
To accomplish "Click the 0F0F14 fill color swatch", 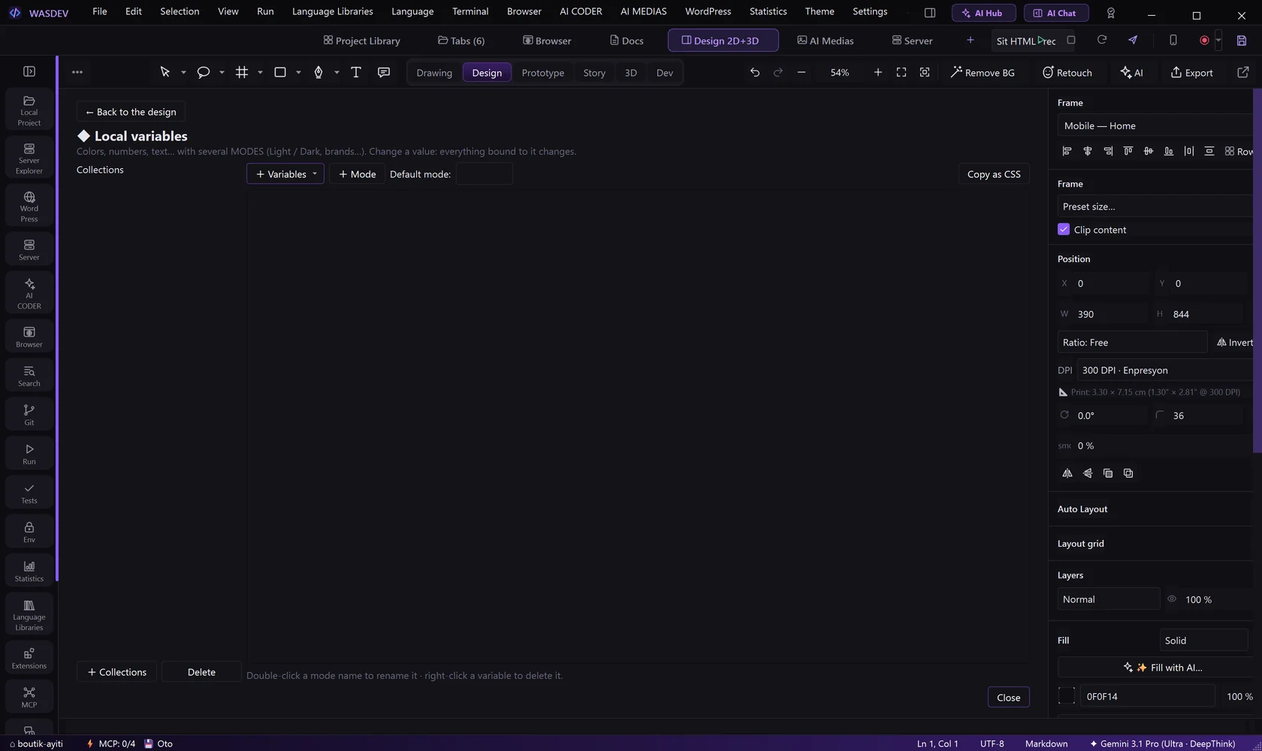I will [1067, 696].
